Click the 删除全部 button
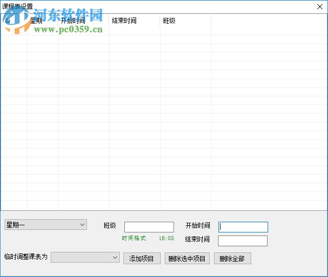 [232, 259]
